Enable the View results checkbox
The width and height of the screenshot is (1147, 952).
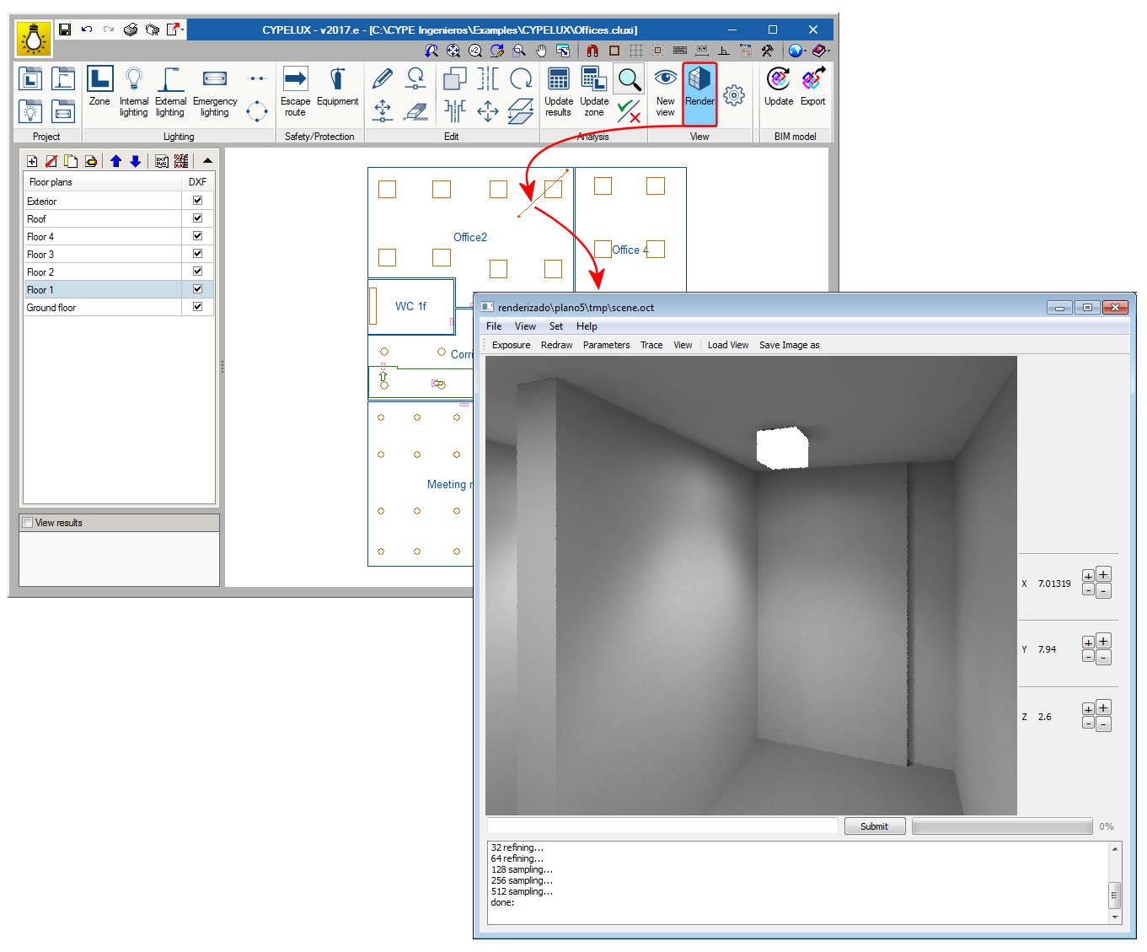tap(28, 523)
